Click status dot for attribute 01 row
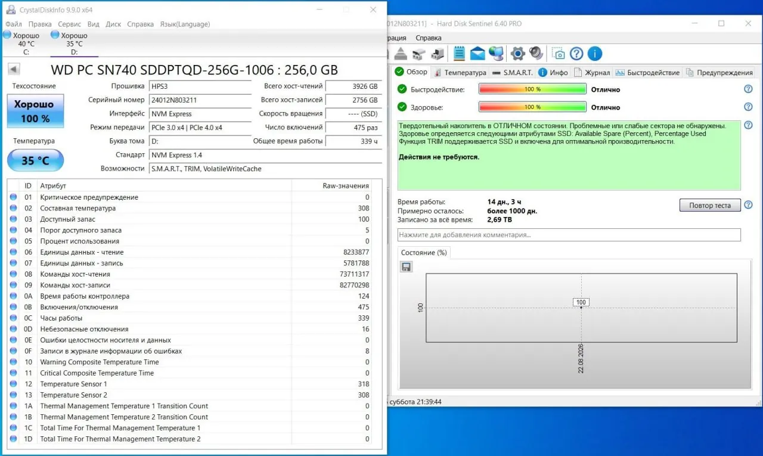Image resolution: width=763 pixels, height=456 pixels. (14, 197)
